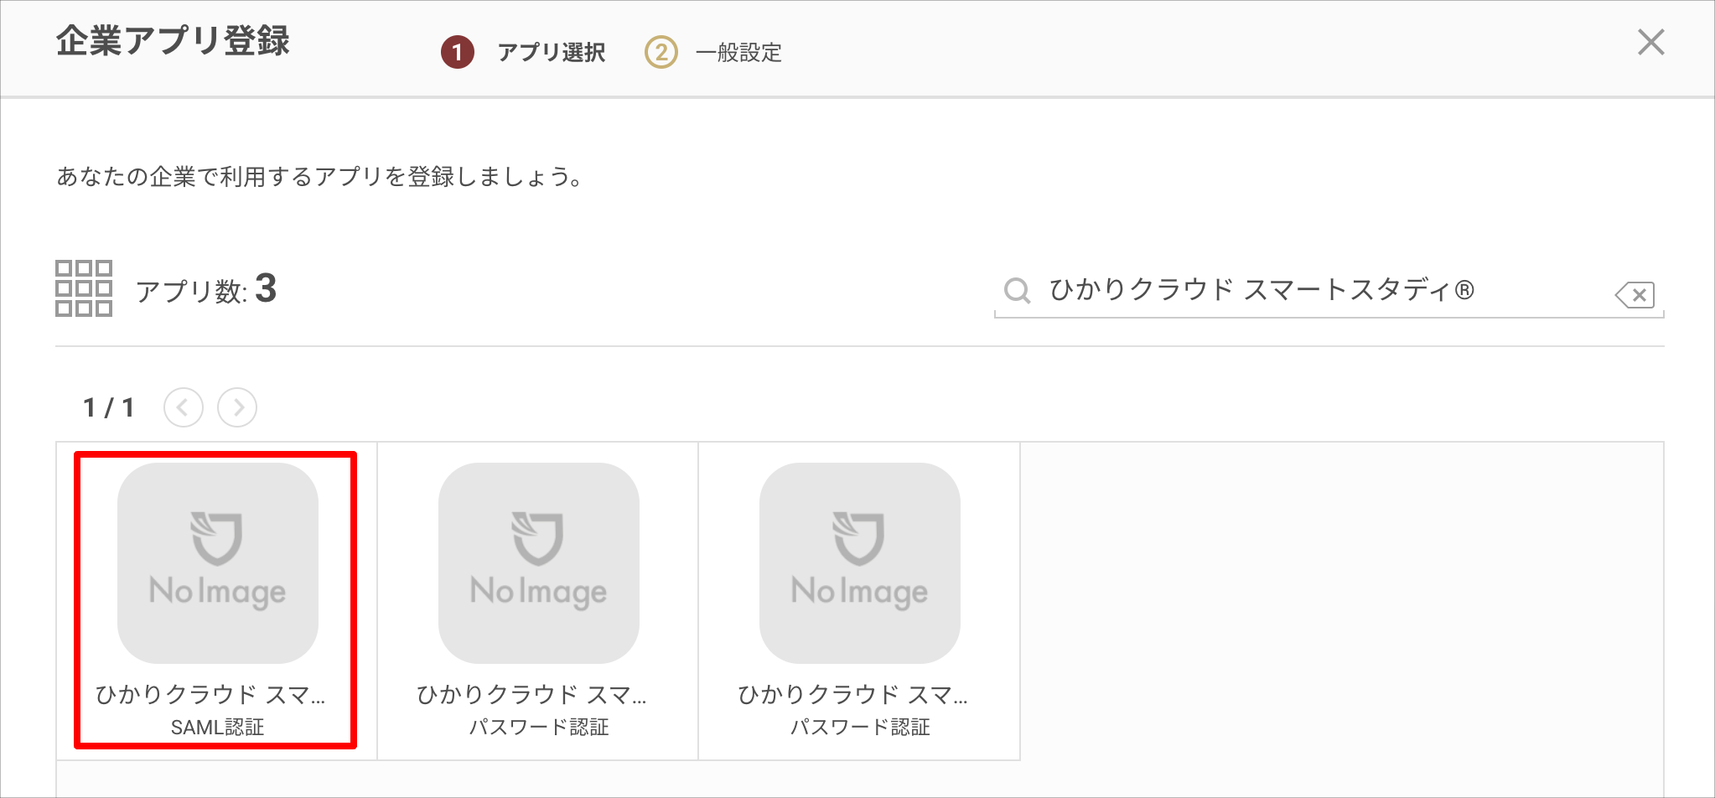Select the rightmost パスワード認証 app tile

859,600
